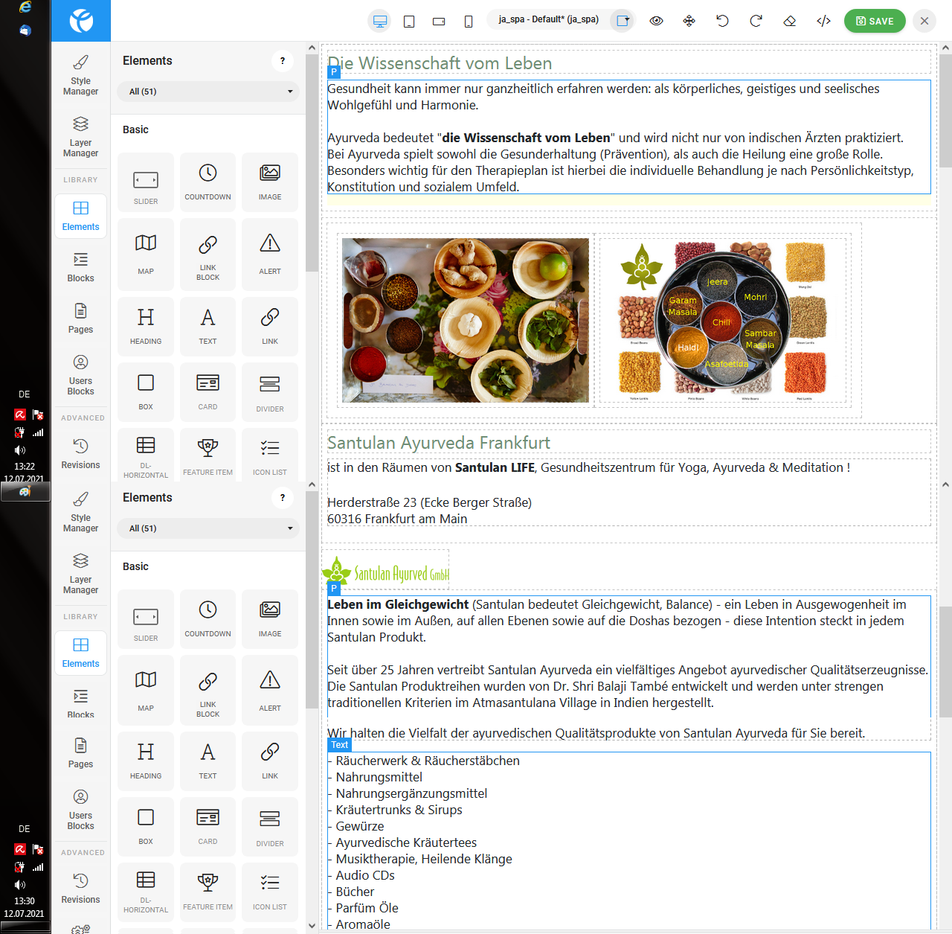Viewport: 952px width, 934px height.
Task: Click the help question mark in upper panel
Action: tap(283, 61)
